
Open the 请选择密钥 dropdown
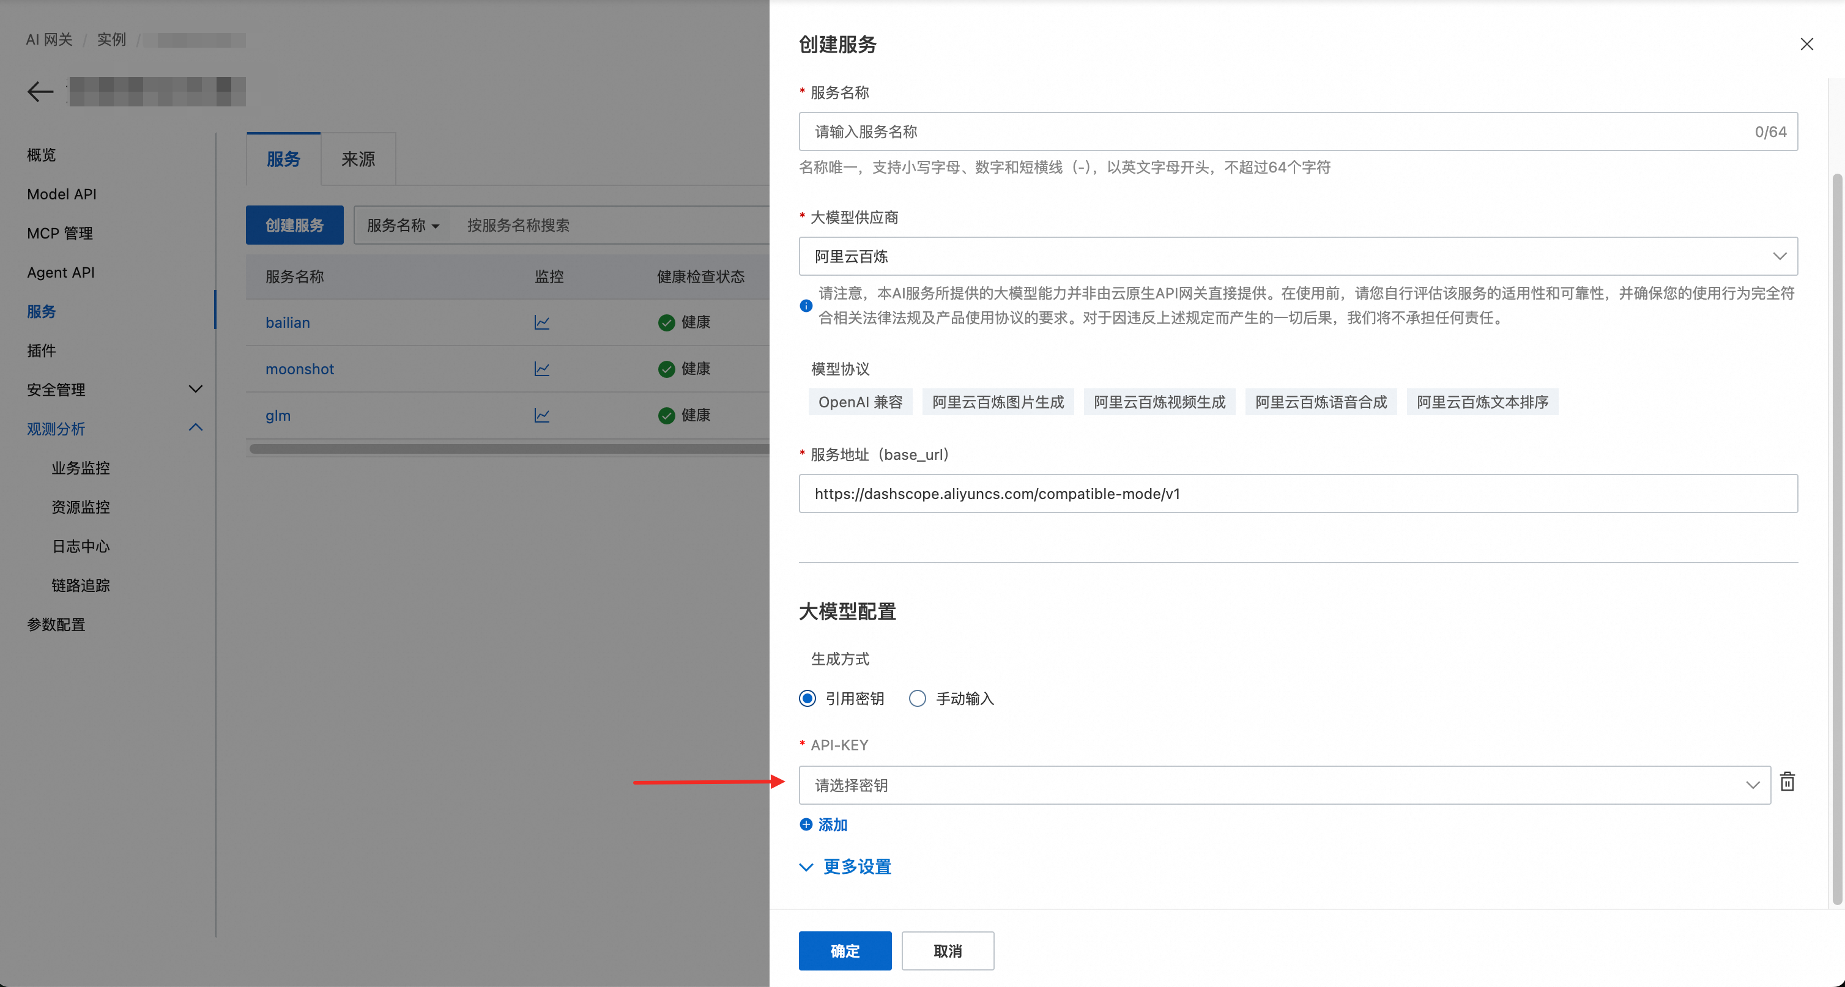(1284, 785)
